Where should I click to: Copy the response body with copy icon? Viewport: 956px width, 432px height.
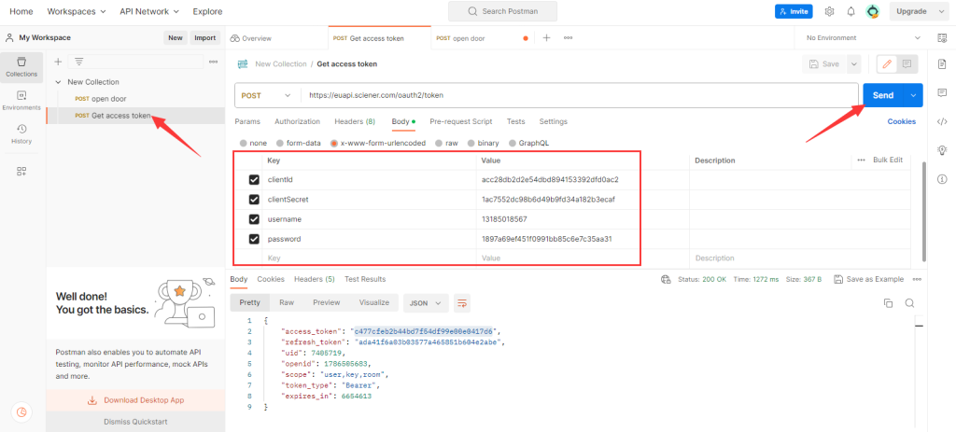pos(888,303)
